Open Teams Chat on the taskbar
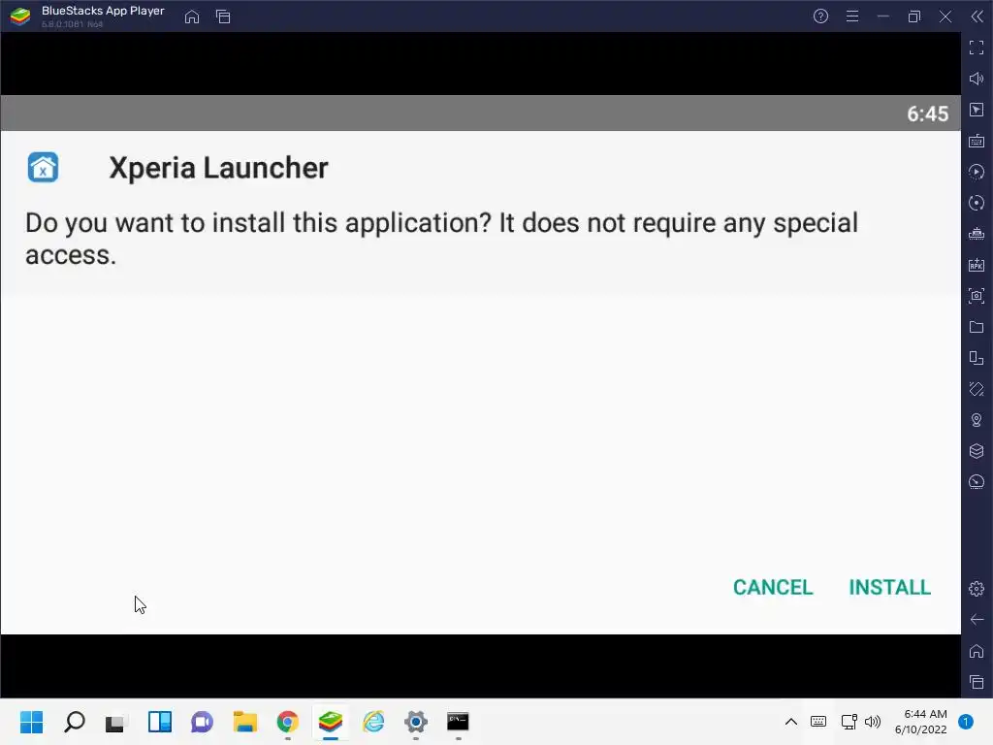This screenshot has width=993, height=745. tap(202, 722)
